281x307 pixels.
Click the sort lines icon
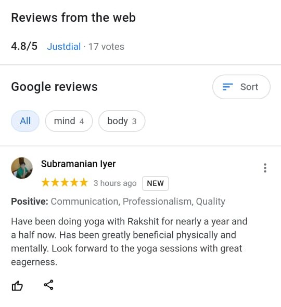click(228, 87)
